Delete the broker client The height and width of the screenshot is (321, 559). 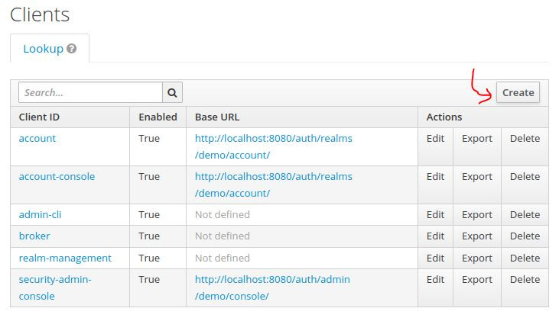[x=525, y=236]
